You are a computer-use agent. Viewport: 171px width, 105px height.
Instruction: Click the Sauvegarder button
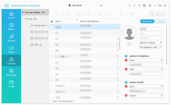point(147,21)
